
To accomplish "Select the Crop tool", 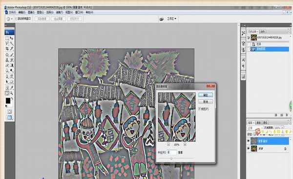I will (7, 49).
